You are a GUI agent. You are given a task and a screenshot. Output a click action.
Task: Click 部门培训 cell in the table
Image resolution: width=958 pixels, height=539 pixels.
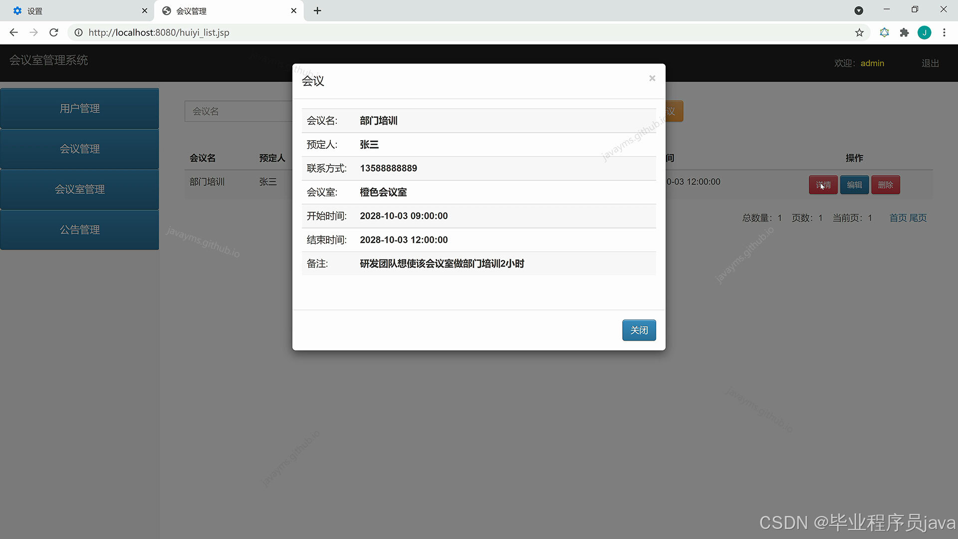[x=207, y=182]
